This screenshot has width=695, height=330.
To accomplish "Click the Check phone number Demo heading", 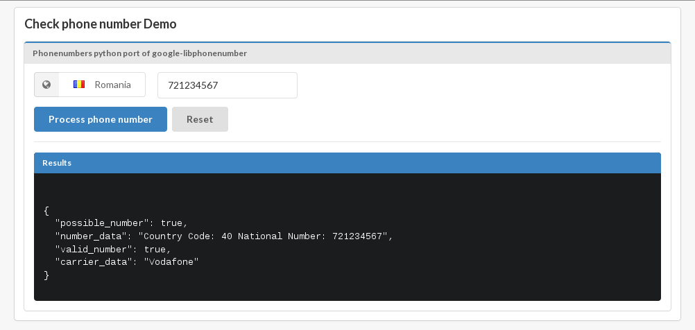I will [100, 24].
